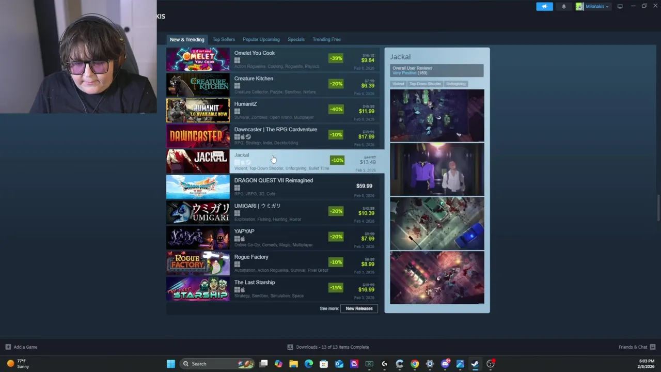Click The Last Starship game title
The image size is (661, 372).
coord(255,282)
